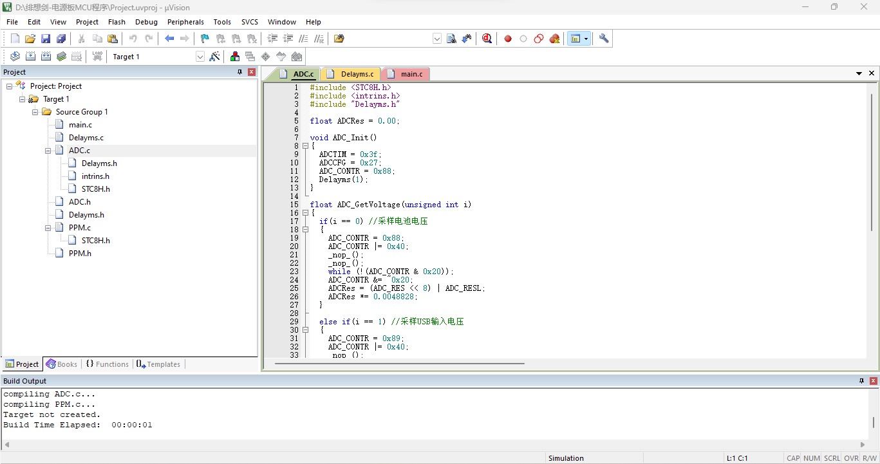Start/Stop debug session with magnifier d icon
Screen dimensions: 880x464
[x=487, y=39]
